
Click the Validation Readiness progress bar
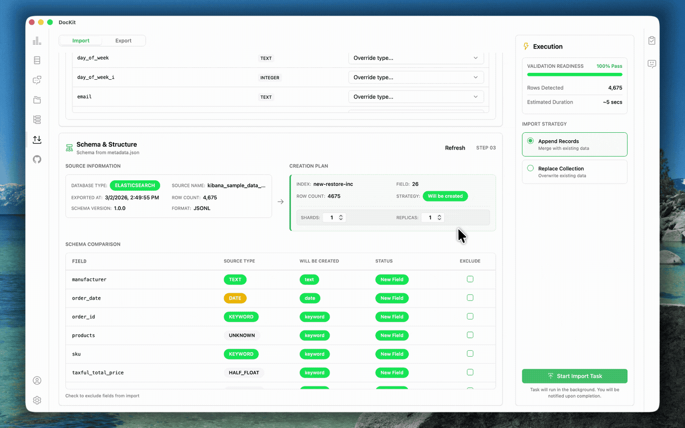(x=574, y=75)
